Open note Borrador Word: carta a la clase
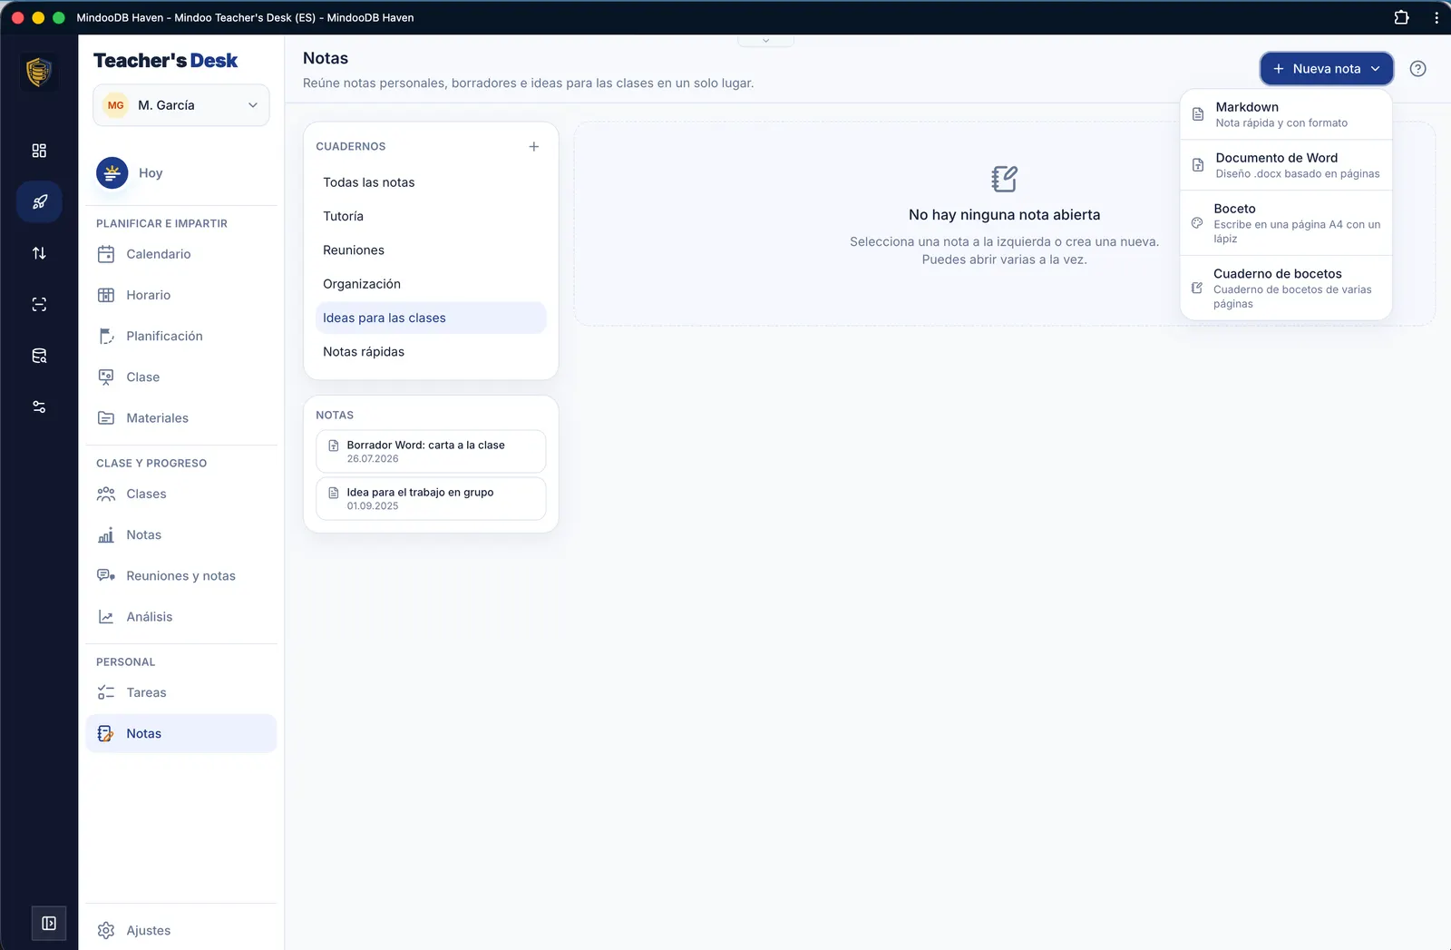This screenshot has width=1451, height=950. coord(431,452)
